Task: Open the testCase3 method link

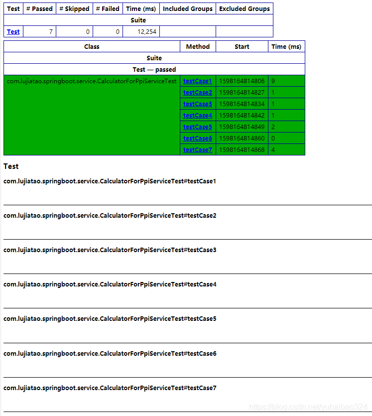Action: [x=198, y=104]
